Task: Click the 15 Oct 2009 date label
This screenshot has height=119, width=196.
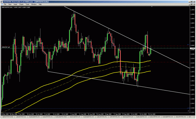Action: (143, 114)
